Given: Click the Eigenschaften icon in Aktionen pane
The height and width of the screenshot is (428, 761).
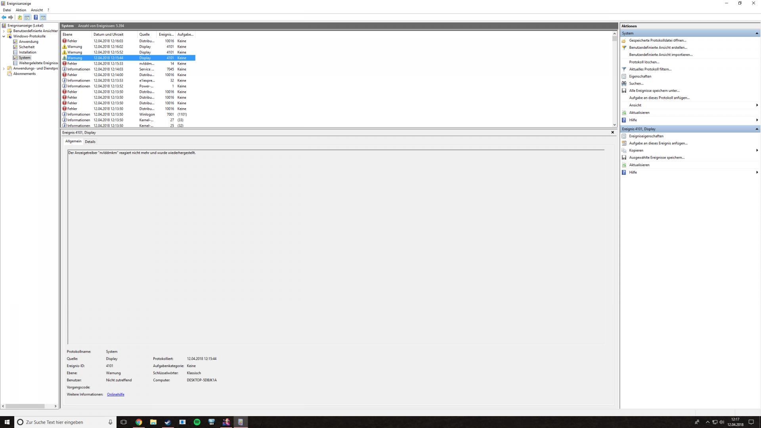Looking at the screenshot, I should click(x=624, y=76).
